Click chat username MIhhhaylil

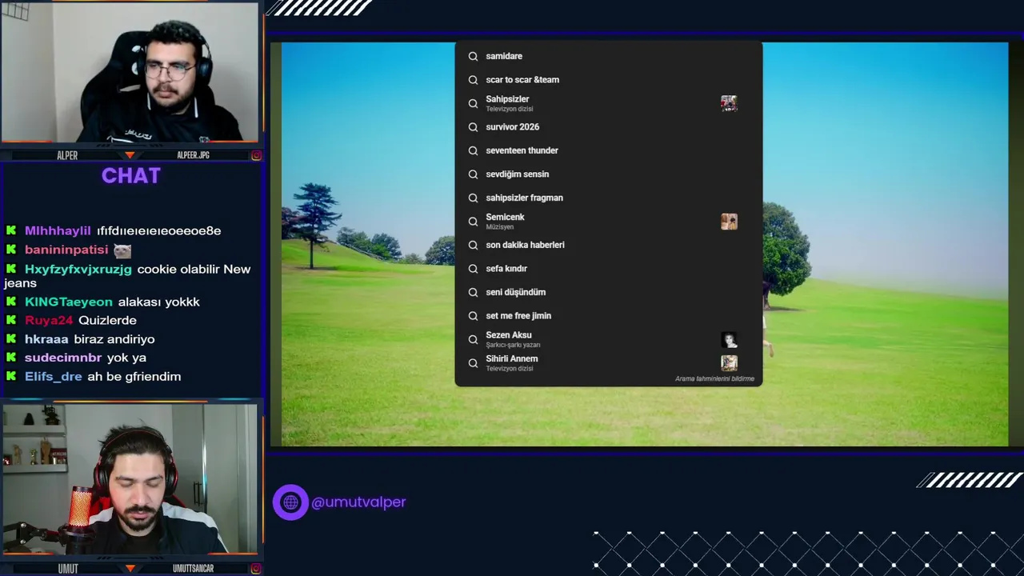tap(58, 230)
